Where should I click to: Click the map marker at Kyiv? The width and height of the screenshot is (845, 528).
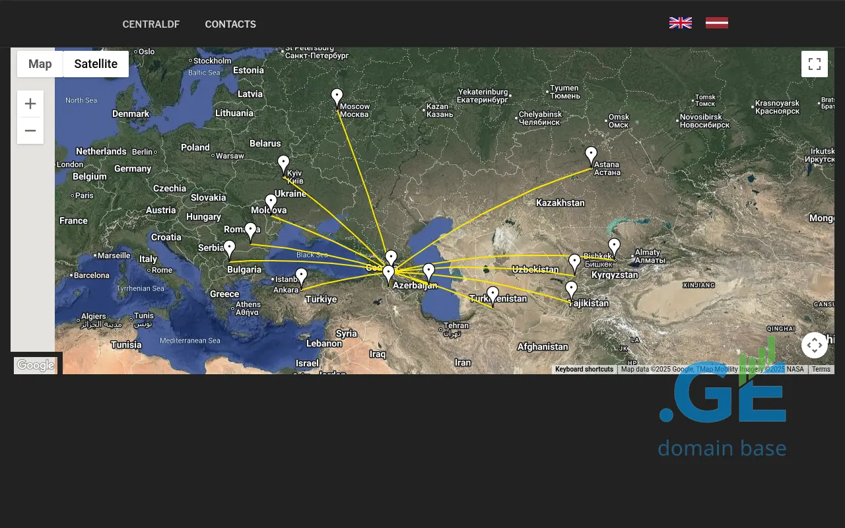coord(283,164)
